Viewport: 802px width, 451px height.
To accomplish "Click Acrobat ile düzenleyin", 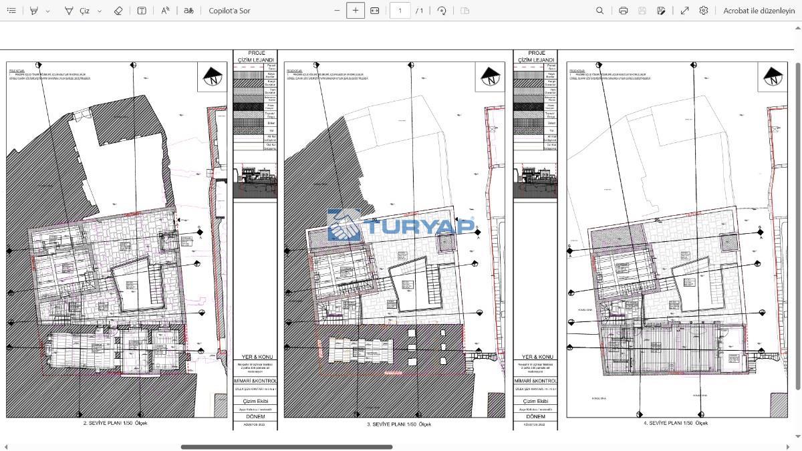I will coord(759,11).
